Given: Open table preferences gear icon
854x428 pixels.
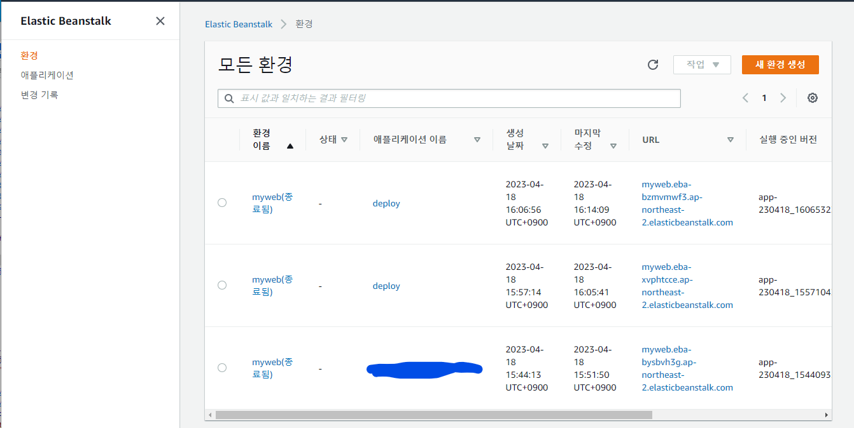Looking at the screenshot, I should [x=813, y=98].
